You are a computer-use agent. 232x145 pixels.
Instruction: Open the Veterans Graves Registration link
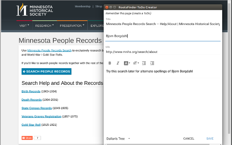click(41, 116)
